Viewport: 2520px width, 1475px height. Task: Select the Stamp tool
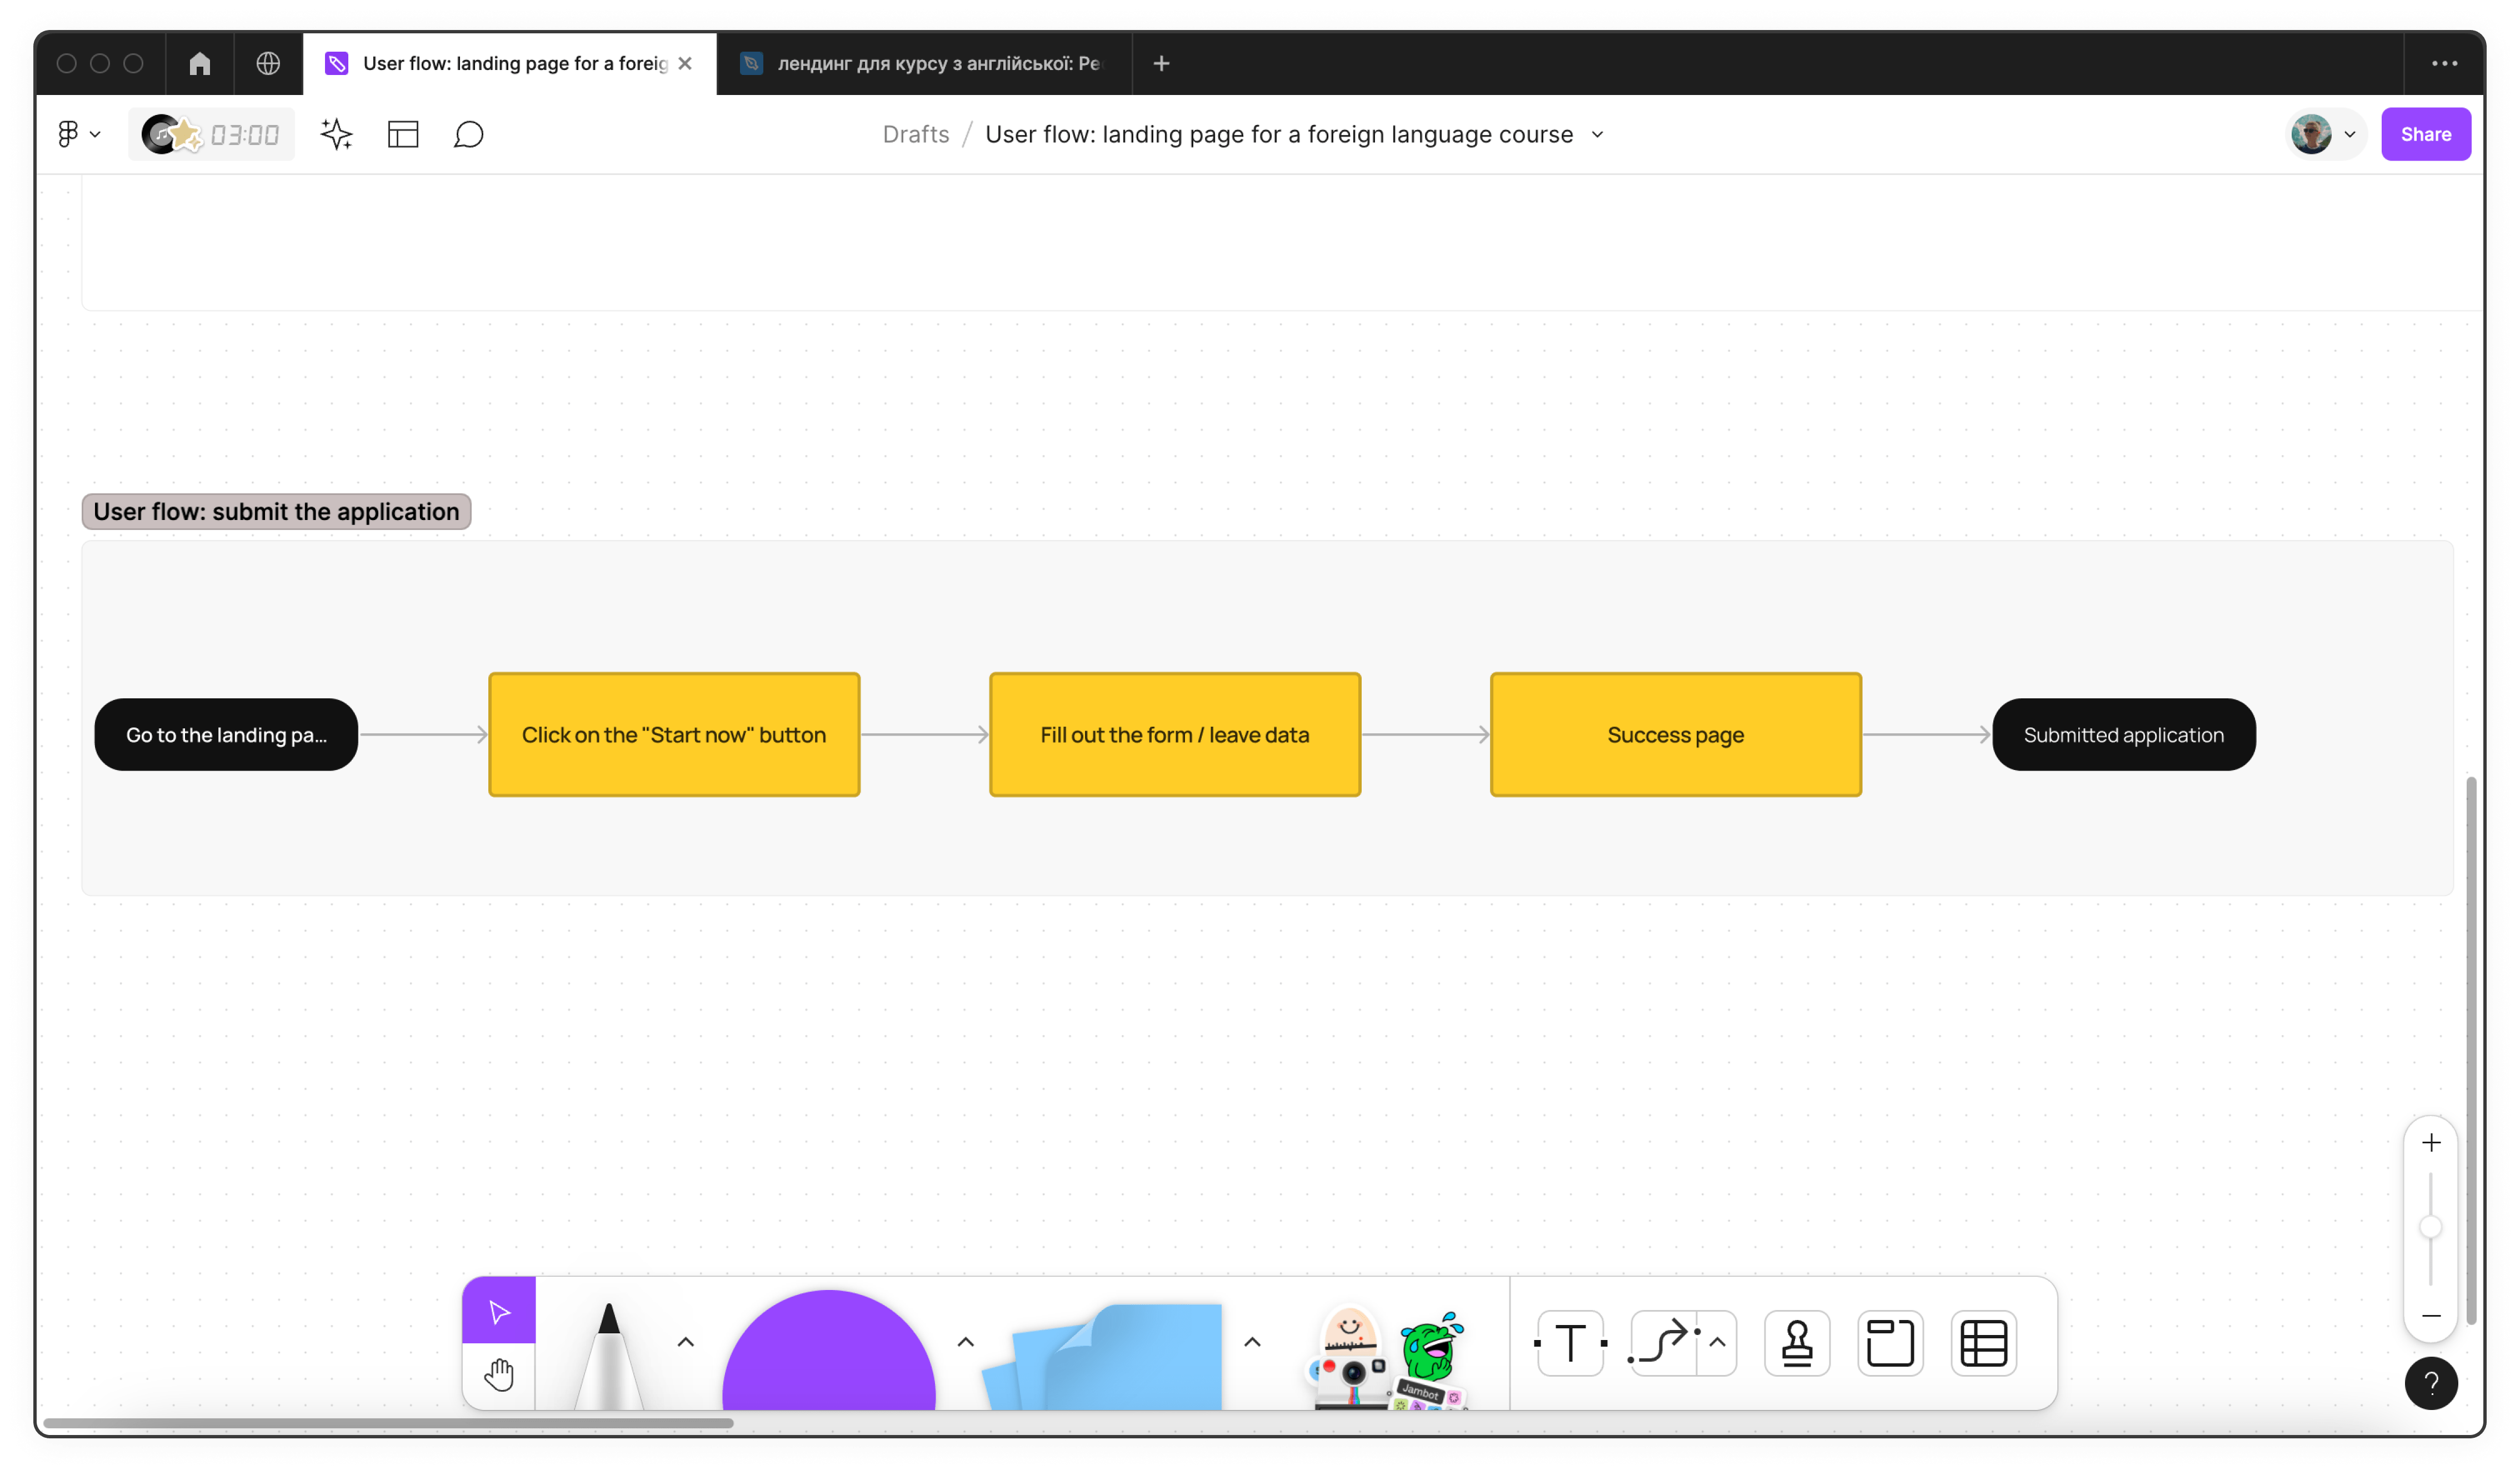1797,1343
